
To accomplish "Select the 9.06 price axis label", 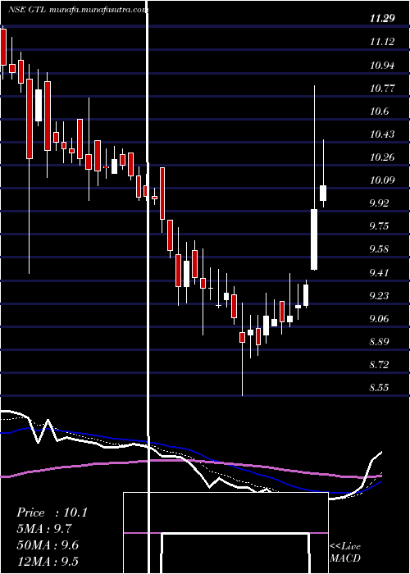I will (379, 319).
